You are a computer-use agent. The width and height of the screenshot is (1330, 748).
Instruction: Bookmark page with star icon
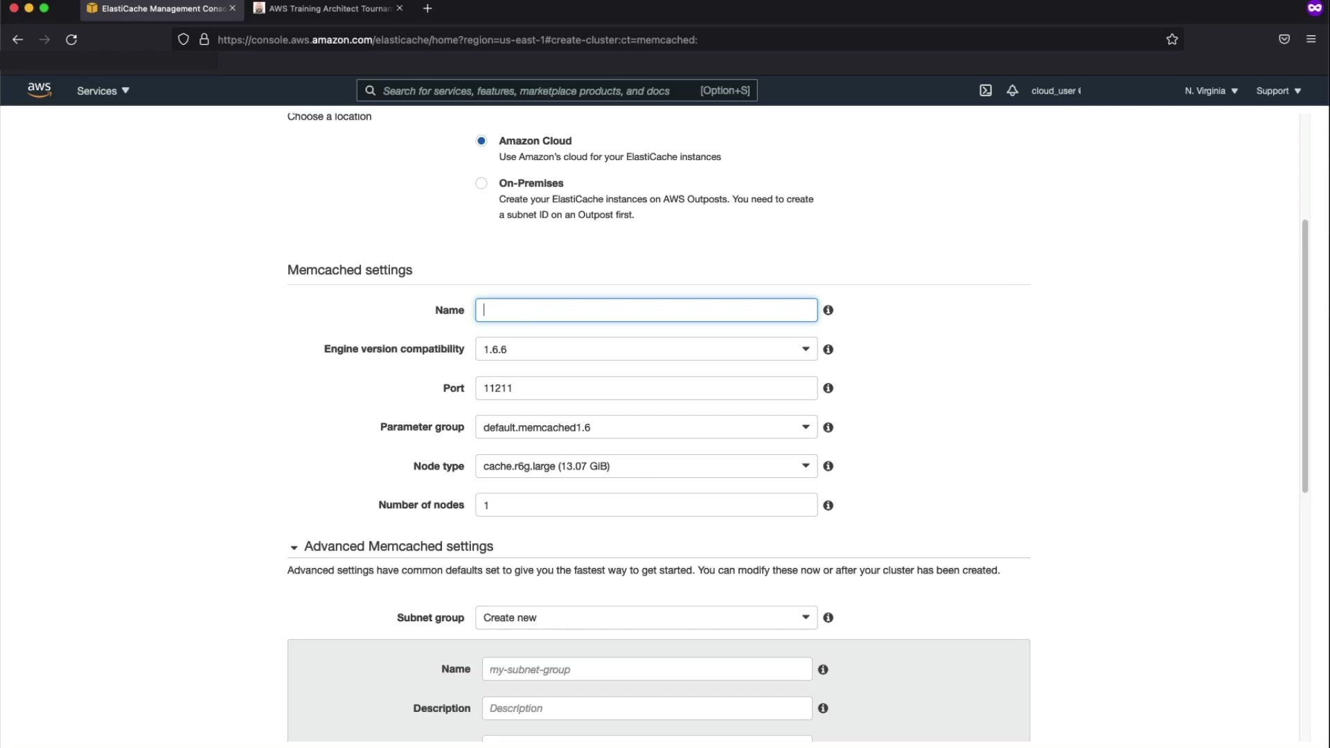coord(1171,39)
